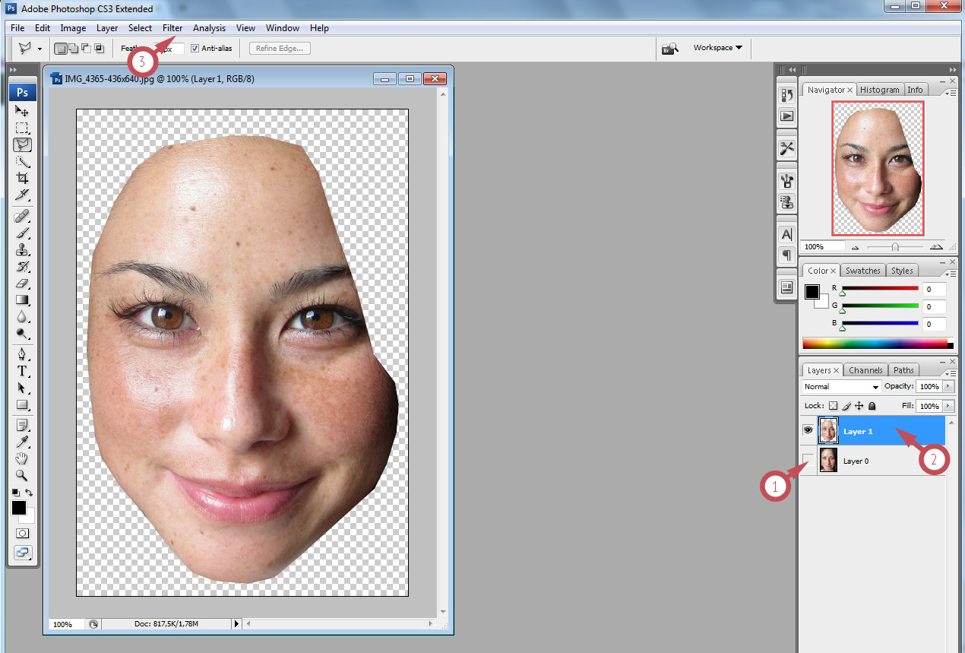Toggle lock position
This screenshot has height=653, width=965.
coord(859,406)
